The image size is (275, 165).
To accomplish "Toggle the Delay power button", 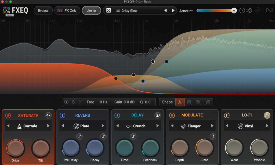I will [117, 115].
